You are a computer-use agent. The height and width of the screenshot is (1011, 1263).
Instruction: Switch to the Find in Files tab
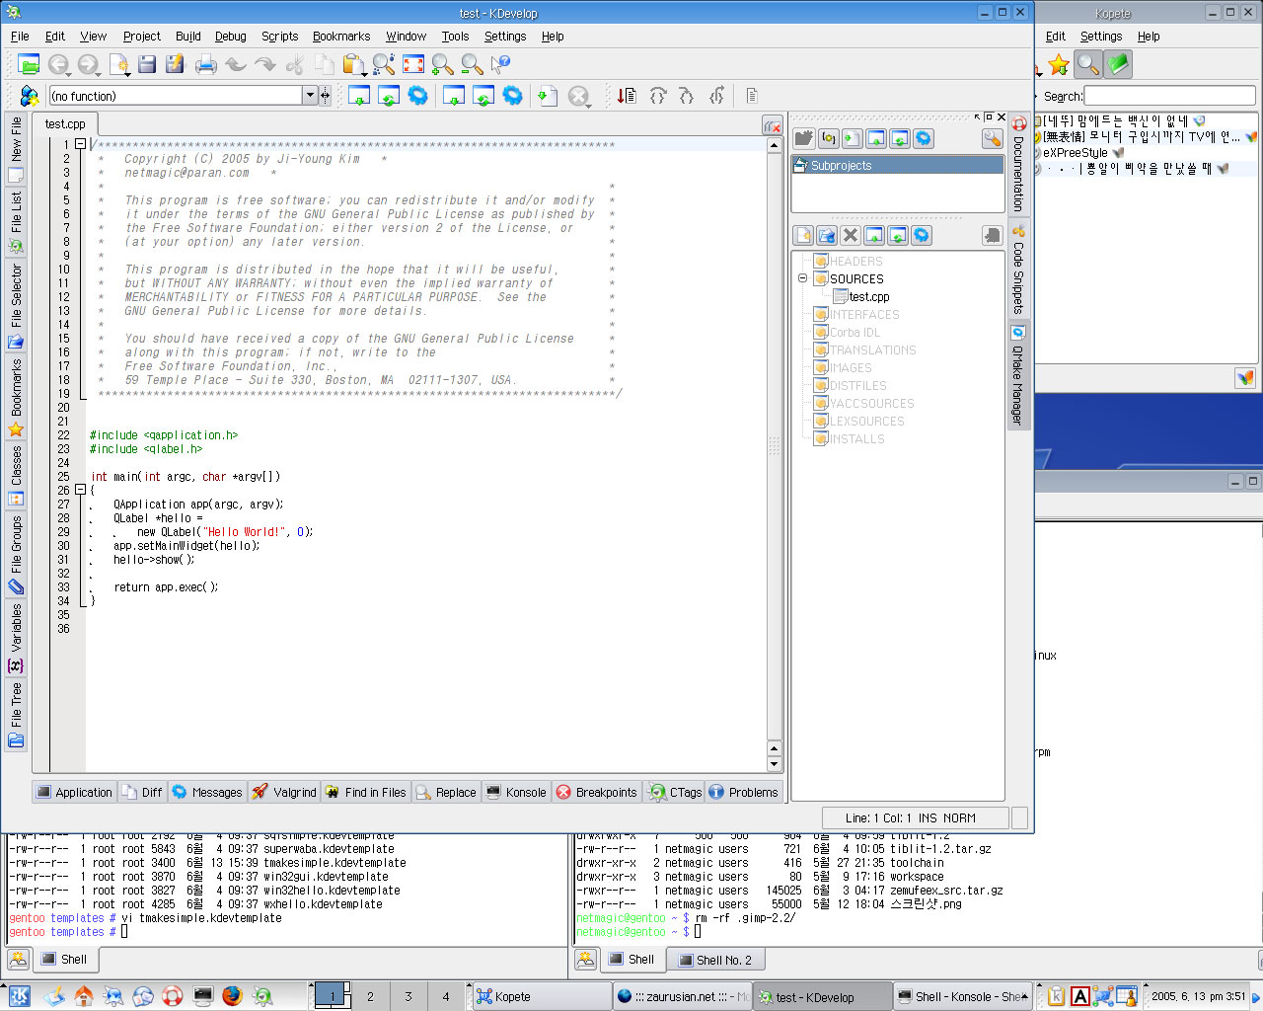pos(365,792)
